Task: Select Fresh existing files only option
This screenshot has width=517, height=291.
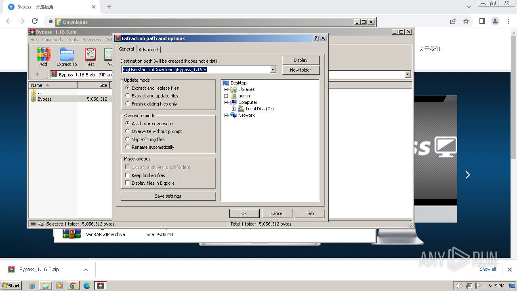Action: [x=151, y=104]
